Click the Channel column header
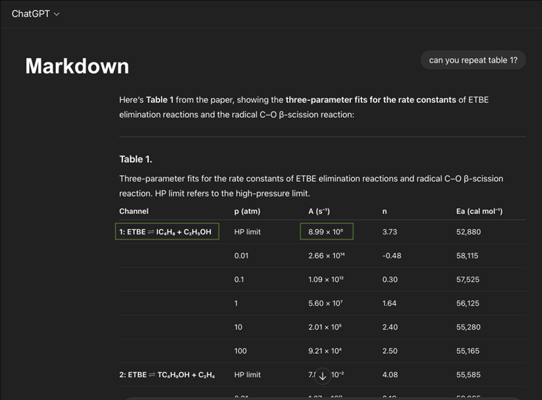Screen dimensions: 542x400 click(x=133, y=211)
